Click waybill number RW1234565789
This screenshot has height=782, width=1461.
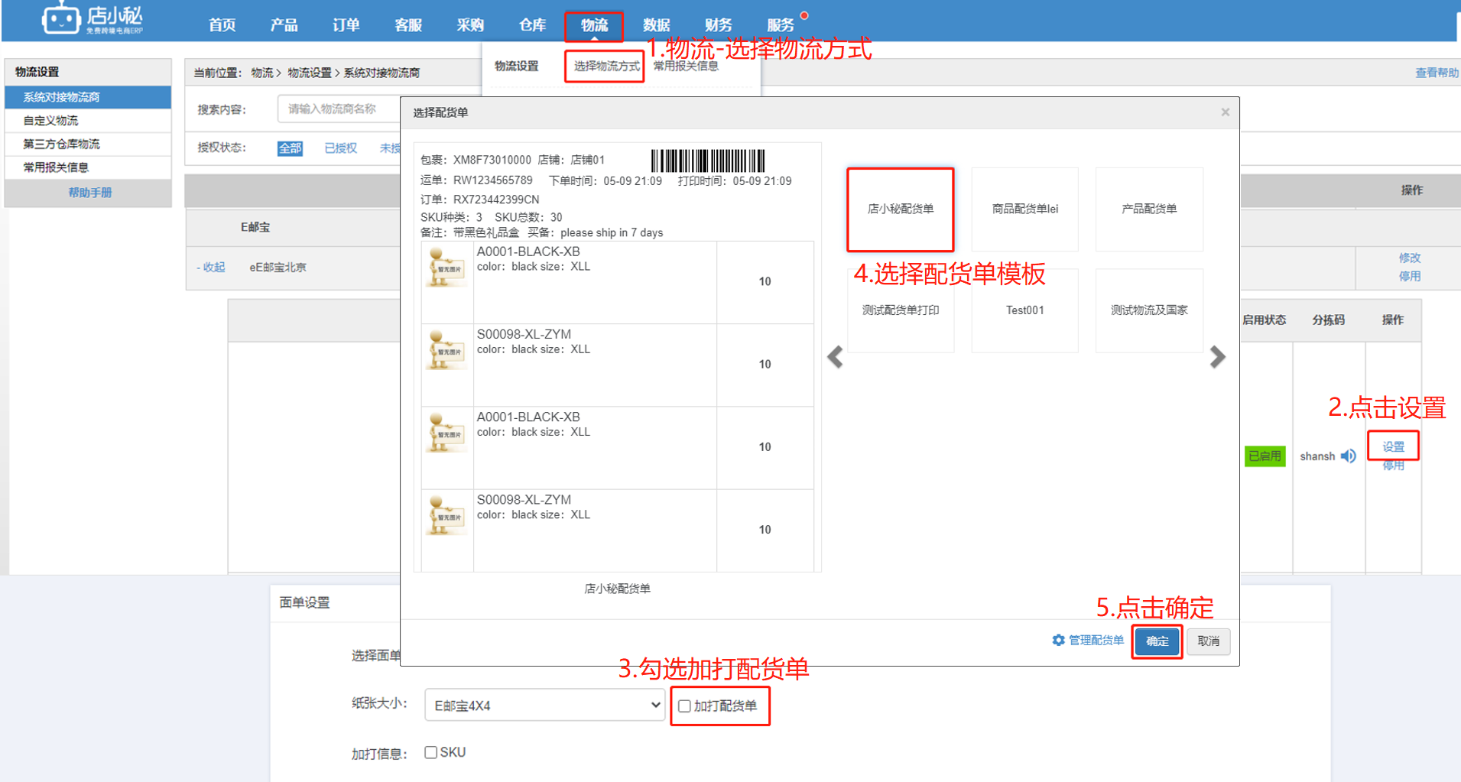pos(493,181)
